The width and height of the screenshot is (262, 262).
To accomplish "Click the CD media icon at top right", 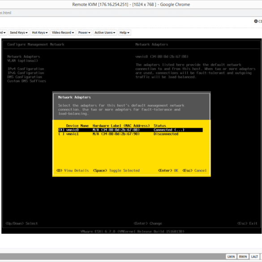I will point(256,21).
